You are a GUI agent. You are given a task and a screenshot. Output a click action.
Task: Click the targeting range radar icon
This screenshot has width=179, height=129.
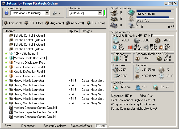tap(138, 70)
